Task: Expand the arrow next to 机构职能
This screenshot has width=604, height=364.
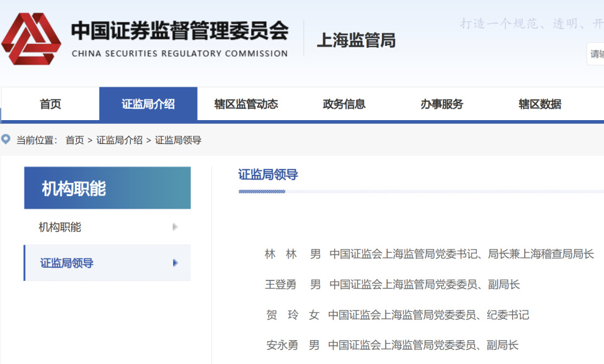Action: coord(176,228)
